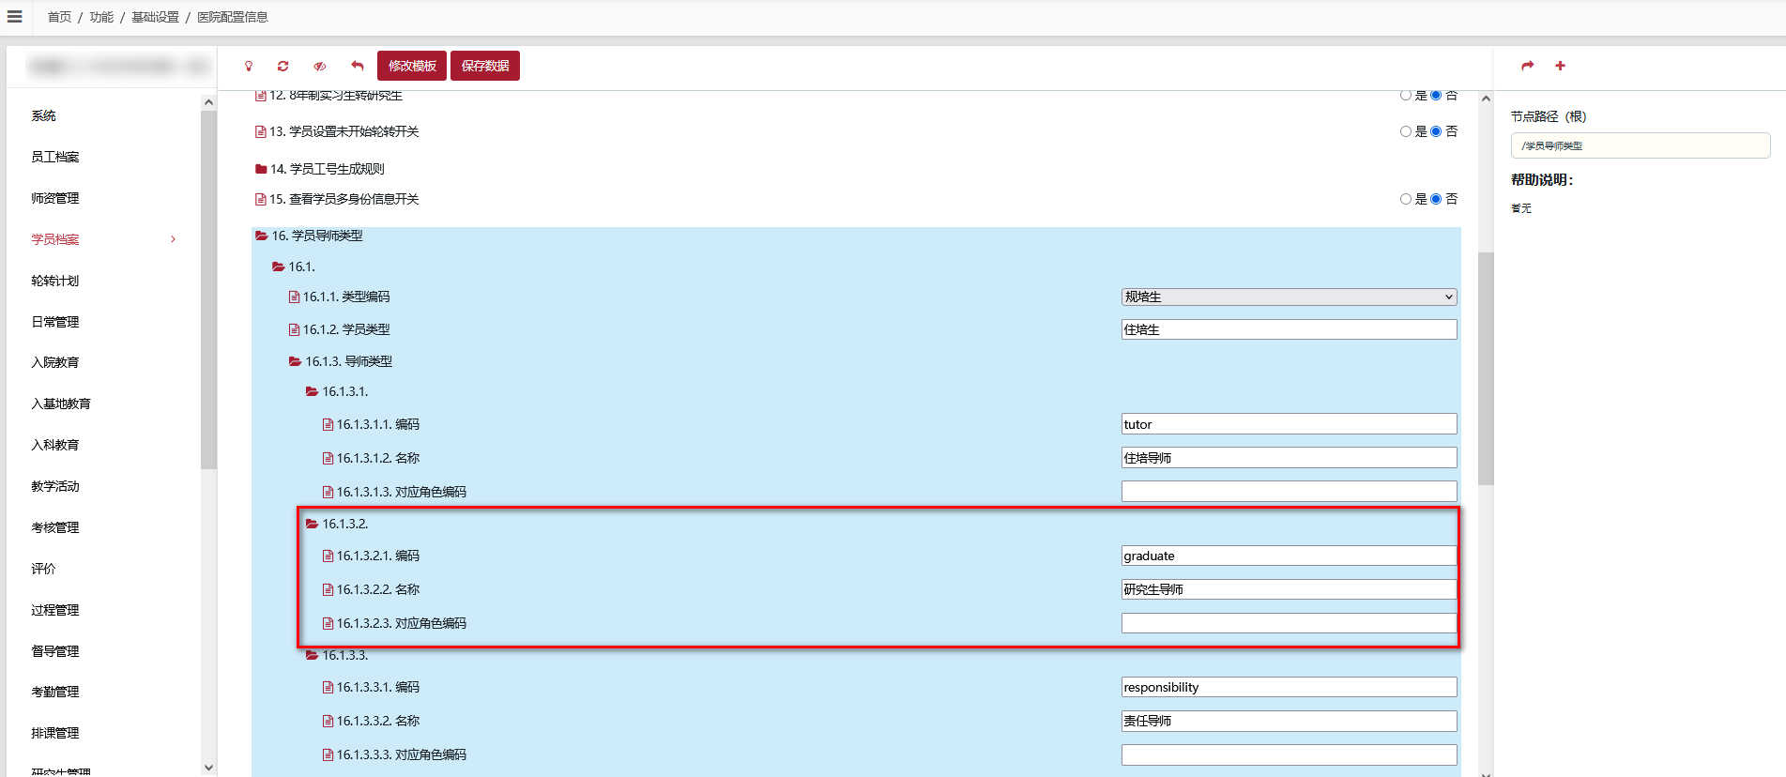Image resolution: width=1786 pixels, height=777 pixels.
Task: Open 系统 in the sidebar
Action: coord(43,115)
